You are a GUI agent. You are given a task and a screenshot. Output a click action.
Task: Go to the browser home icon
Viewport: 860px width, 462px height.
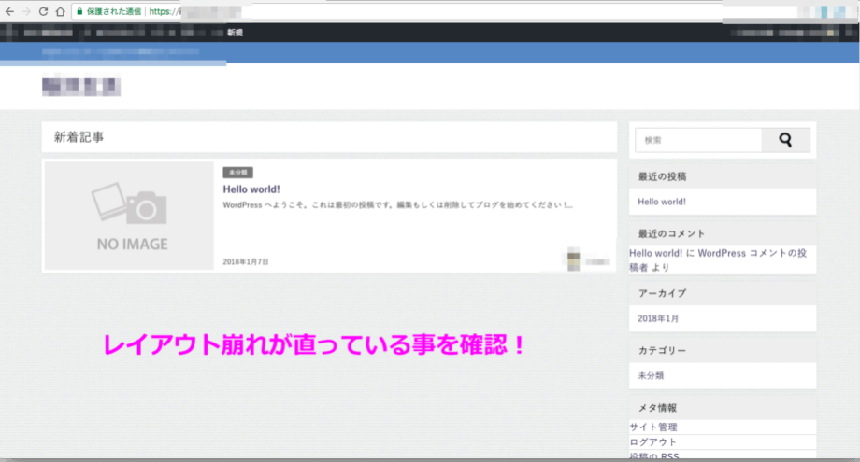(x=60, y=11)
